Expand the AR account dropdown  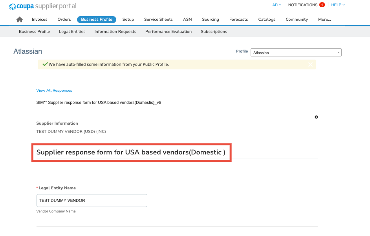click(x=277, y=5)
